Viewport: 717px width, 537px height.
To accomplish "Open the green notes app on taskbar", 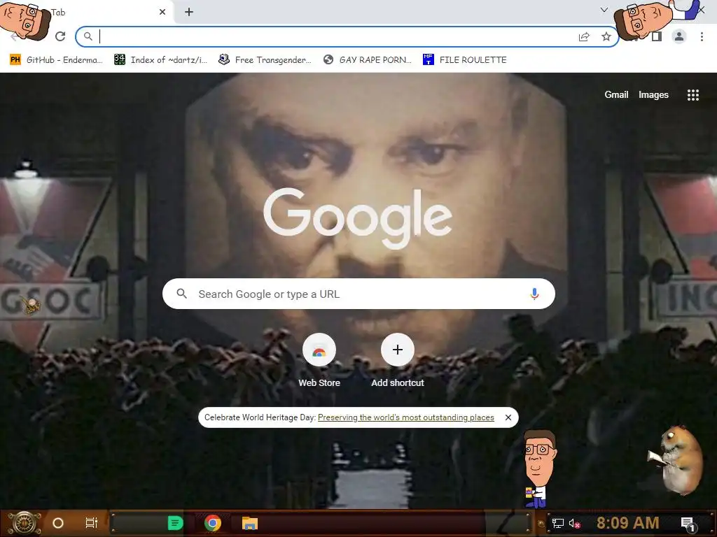I will coord(175,523).
